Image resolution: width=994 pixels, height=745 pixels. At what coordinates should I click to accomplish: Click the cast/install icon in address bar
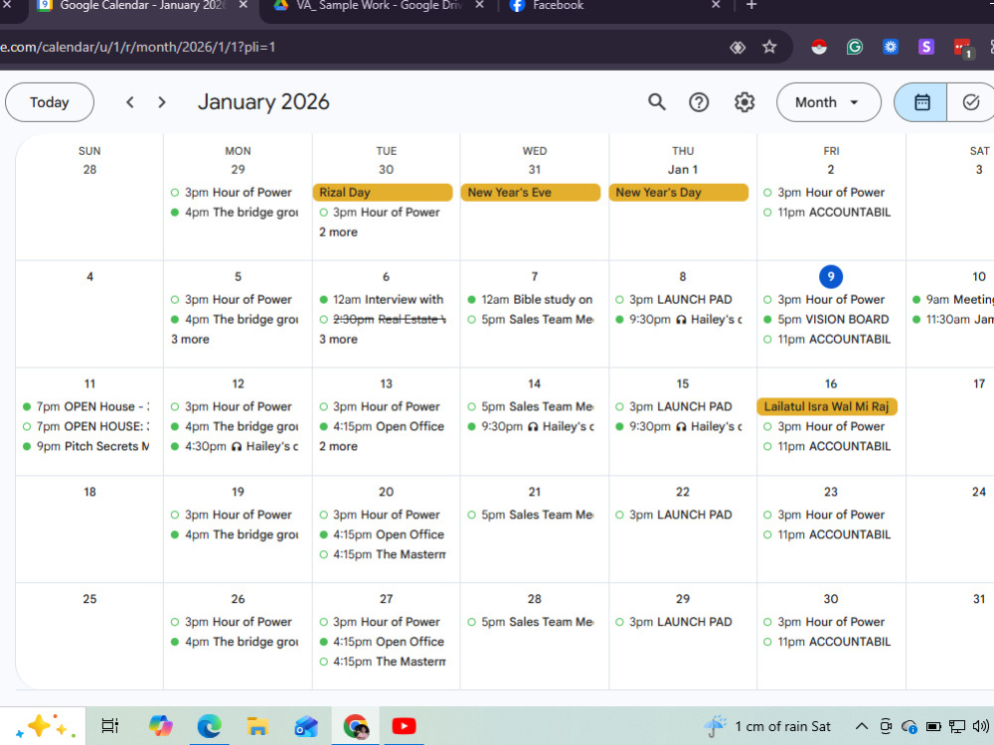point(738,47)
